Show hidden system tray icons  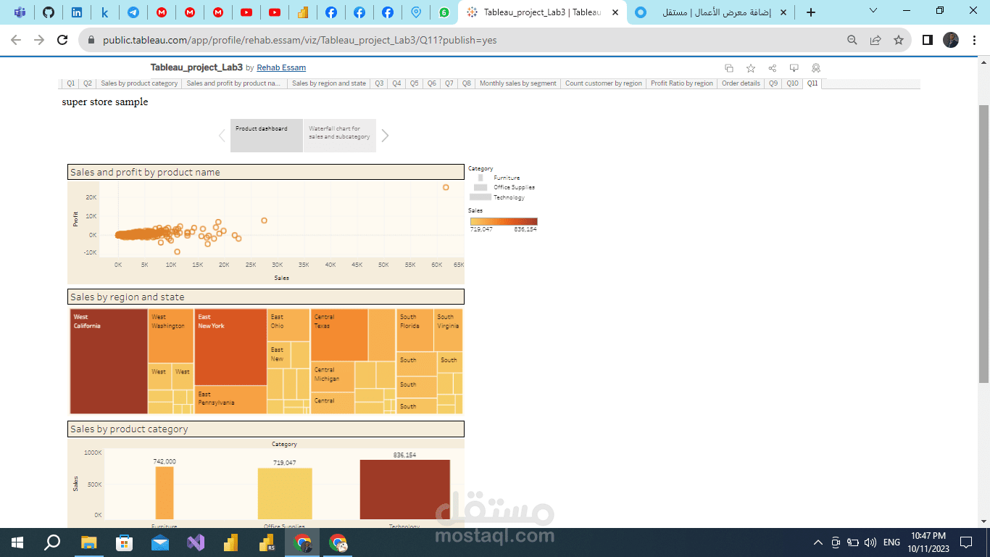point(818,542)
